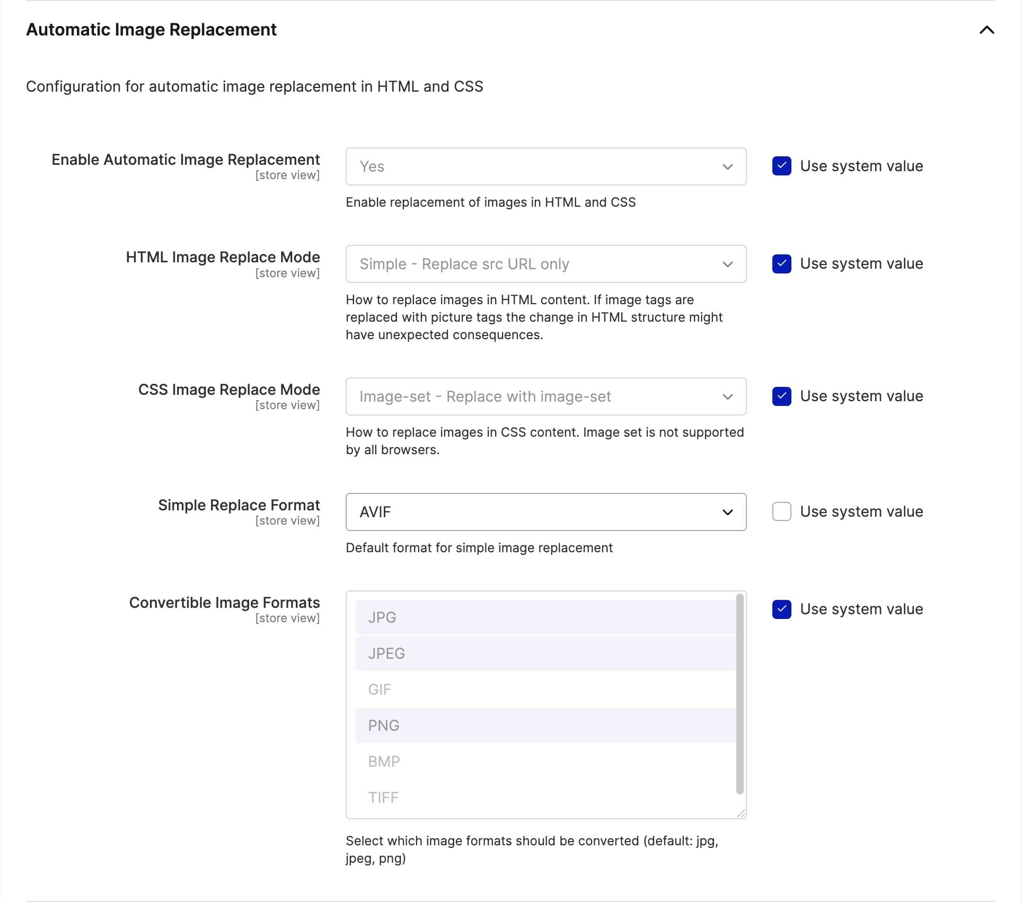Viewport: 1022px width, 902px height.
Task: Uncheck system value for HTML Image Replace Mode
Action: (x=782, y=263)
